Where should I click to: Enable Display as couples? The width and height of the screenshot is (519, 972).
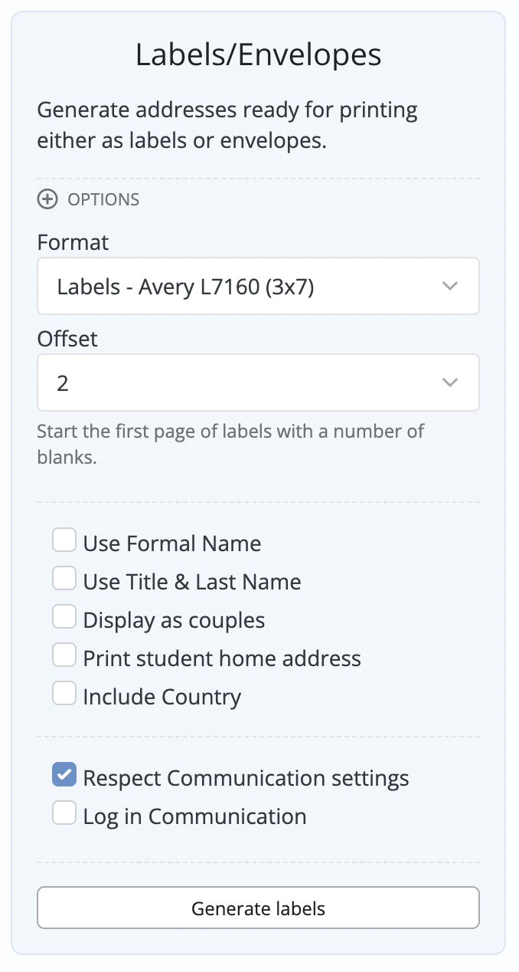point(64,616)
